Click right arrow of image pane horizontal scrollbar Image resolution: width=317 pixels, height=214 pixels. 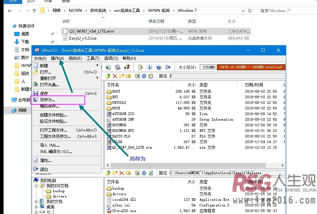[x=282, y=166]
